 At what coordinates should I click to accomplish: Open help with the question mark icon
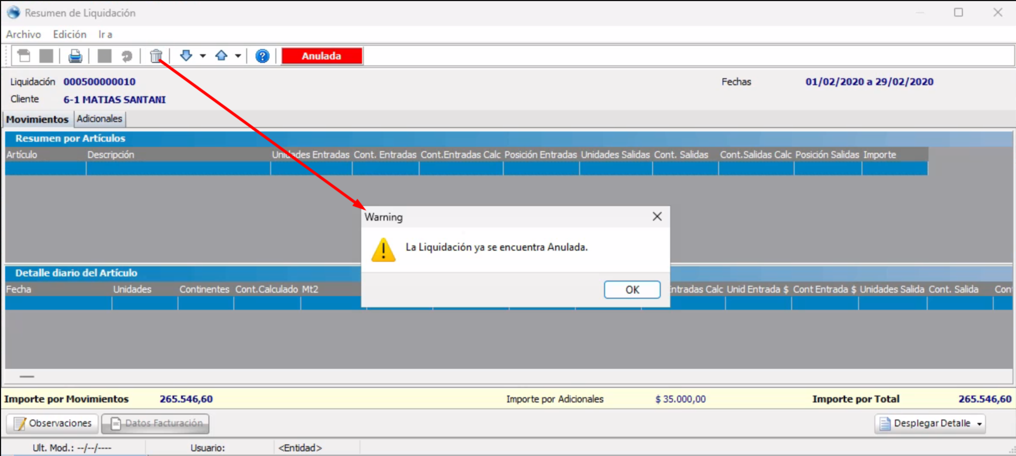[262, 56]
